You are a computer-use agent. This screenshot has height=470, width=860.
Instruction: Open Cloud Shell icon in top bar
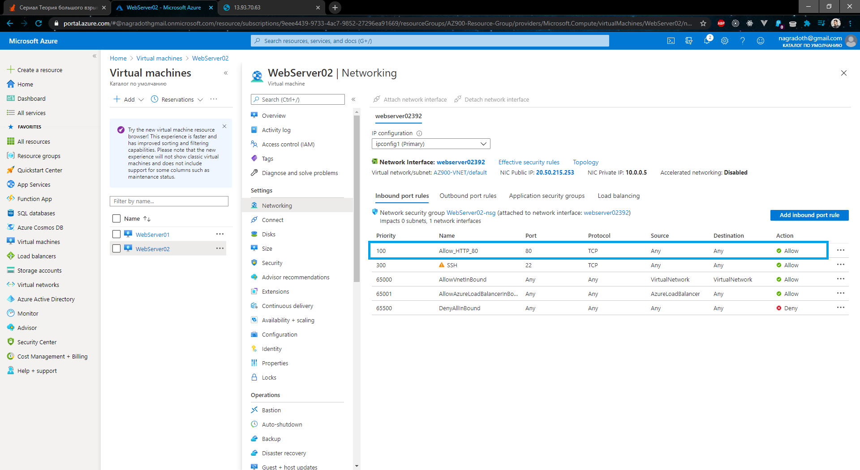[x=671, y=41]
